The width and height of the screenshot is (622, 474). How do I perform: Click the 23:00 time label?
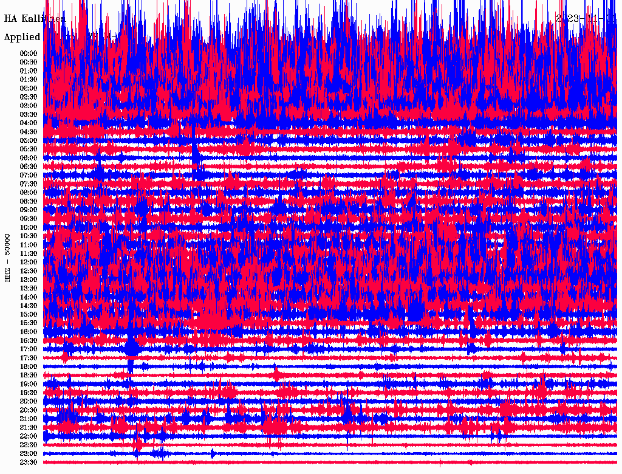(x=29, y=454)
